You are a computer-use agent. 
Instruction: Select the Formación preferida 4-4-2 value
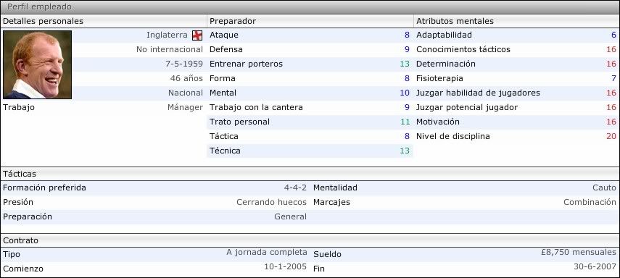[295, 188]
